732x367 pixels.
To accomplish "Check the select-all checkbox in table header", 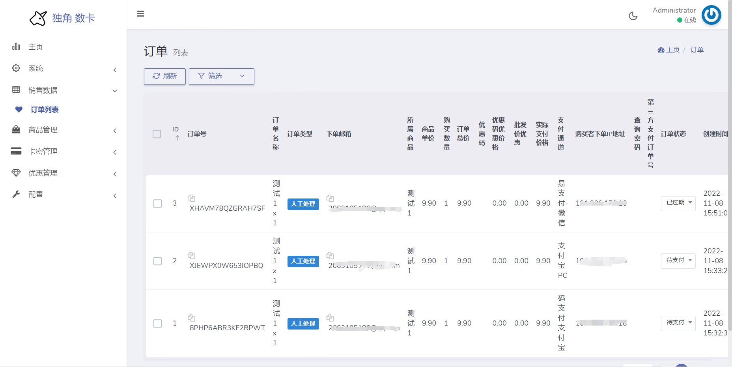I will (x=157, y=134).
